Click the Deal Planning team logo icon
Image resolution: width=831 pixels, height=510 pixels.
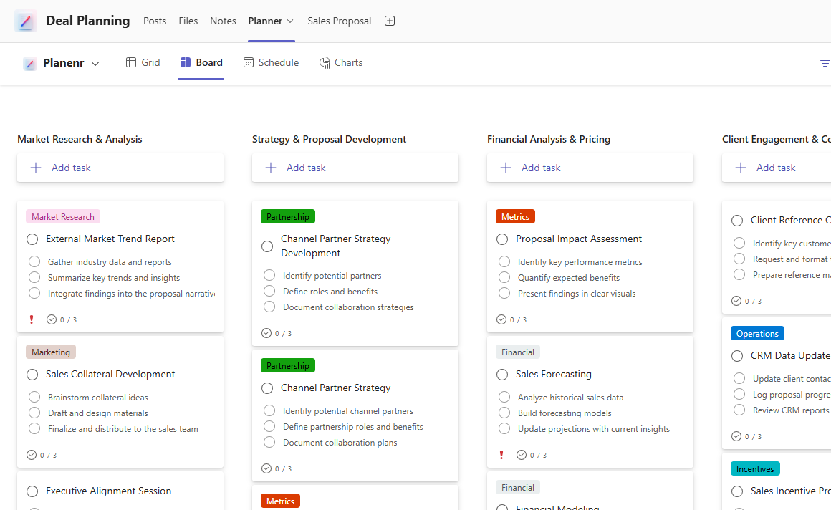26,21
